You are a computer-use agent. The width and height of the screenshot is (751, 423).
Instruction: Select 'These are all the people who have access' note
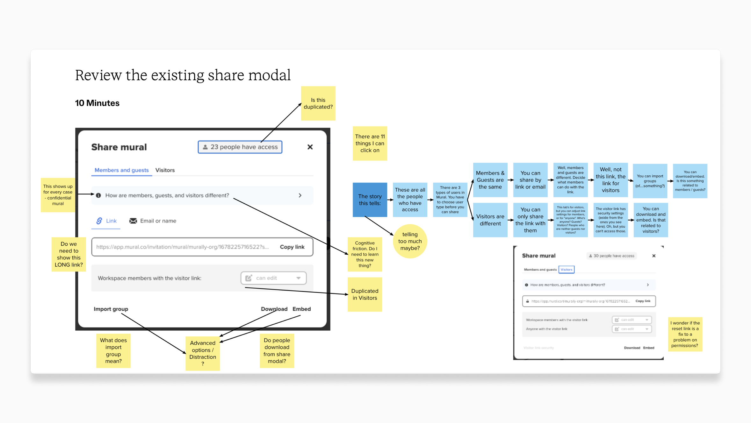pyautogui.click(x=410, y=200)
